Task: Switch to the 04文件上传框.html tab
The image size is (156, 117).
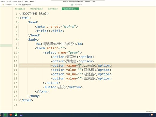Action: (36, 9)
